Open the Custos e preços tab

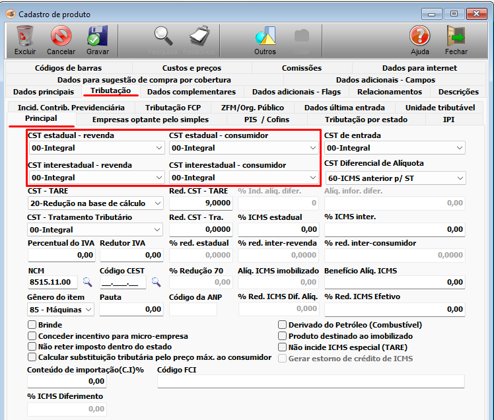click(x=192, y=68)
